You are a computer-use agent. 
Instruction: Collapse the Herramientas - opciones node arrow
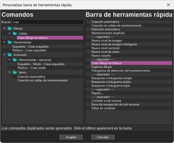10,60
